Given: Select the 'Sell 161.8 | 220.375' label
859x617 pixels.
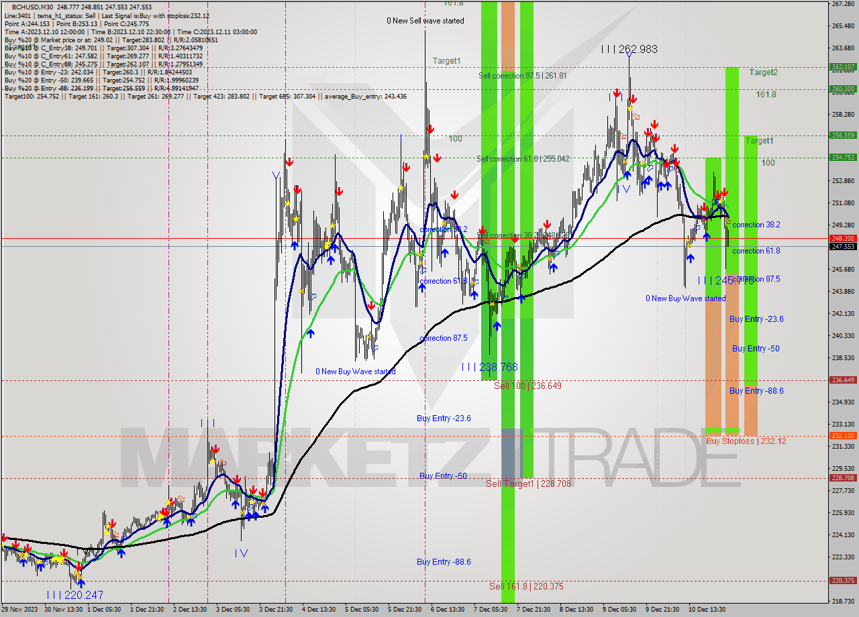Looking at the screenshot, I should tap(526, 586).
